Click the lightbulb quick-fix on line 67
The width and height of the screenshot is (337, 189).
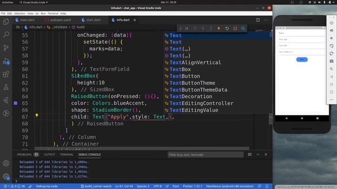(x=37, y=115)
